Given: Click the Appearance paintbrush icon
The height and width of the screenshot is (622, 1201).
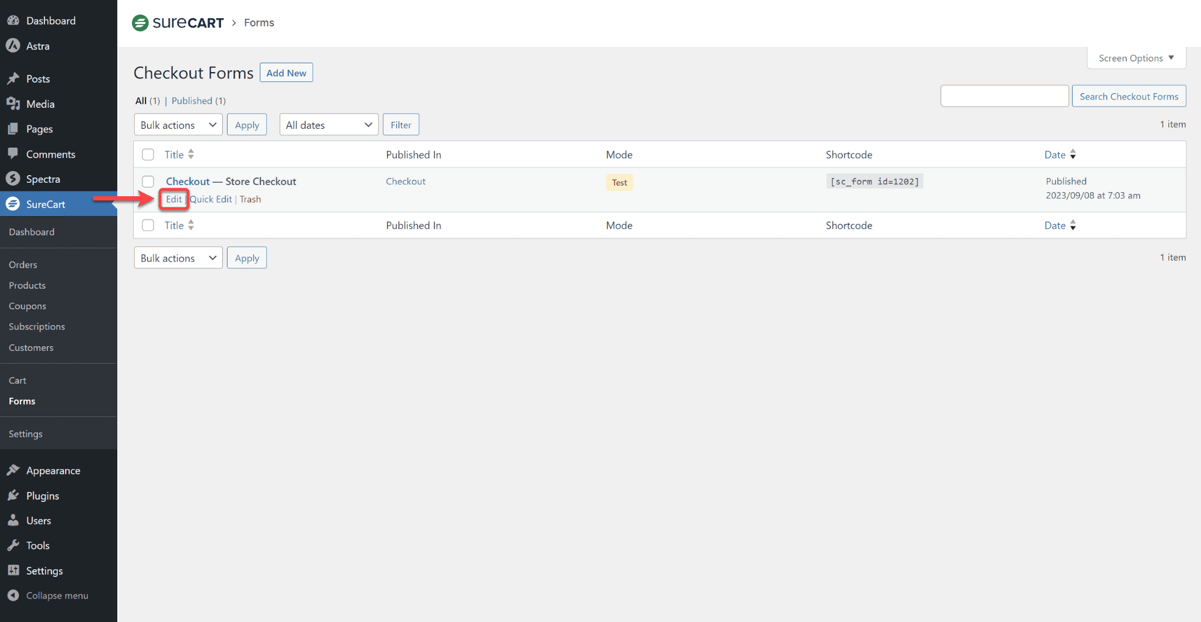Looking at the screenshot, I should (13, 470).
